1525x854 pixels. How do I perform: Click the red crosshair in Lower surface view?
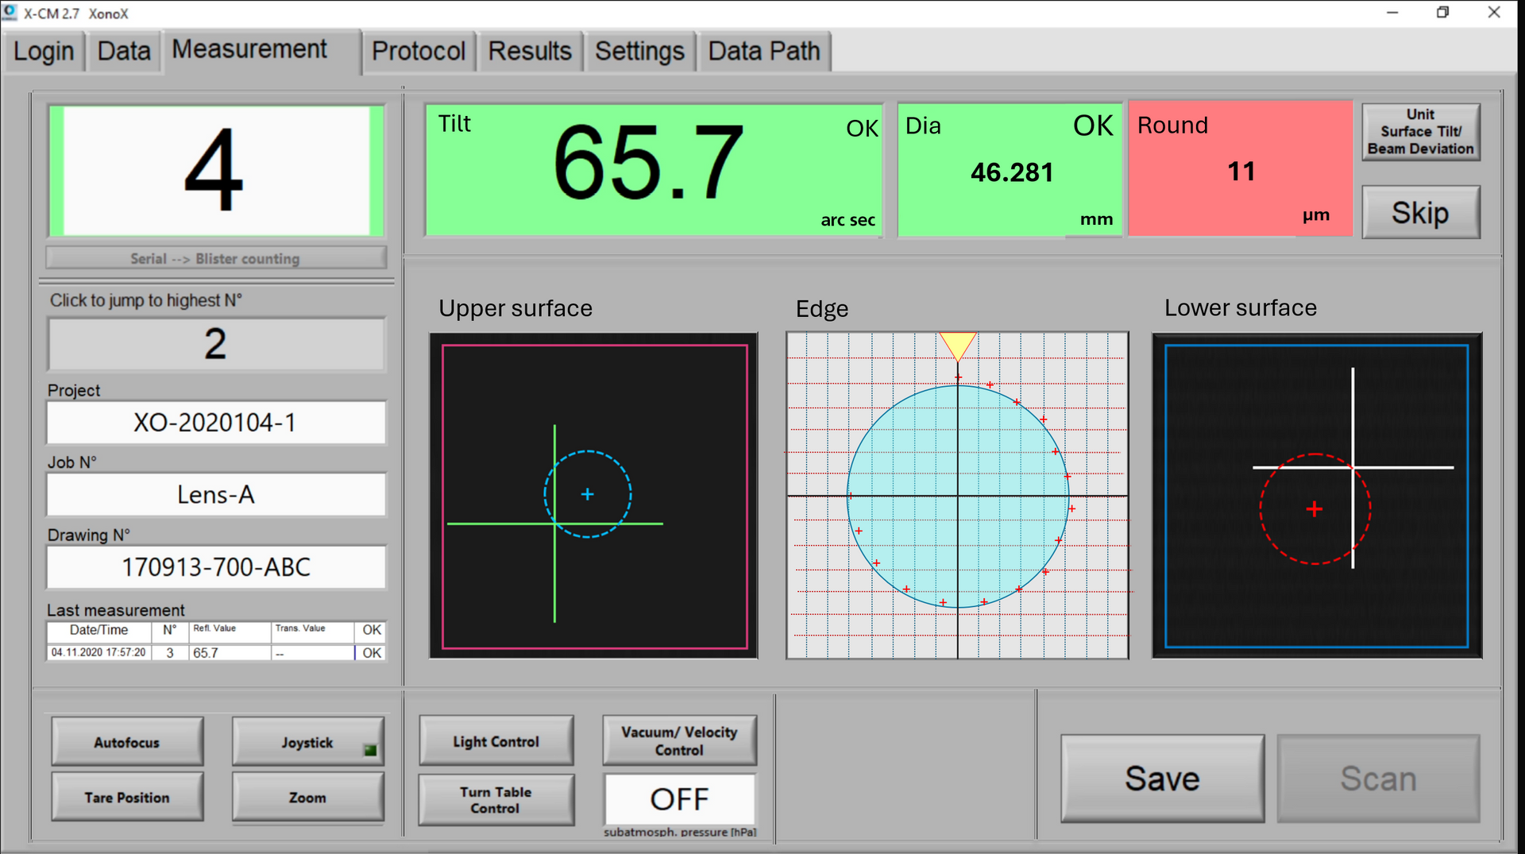pos(1315,508)
